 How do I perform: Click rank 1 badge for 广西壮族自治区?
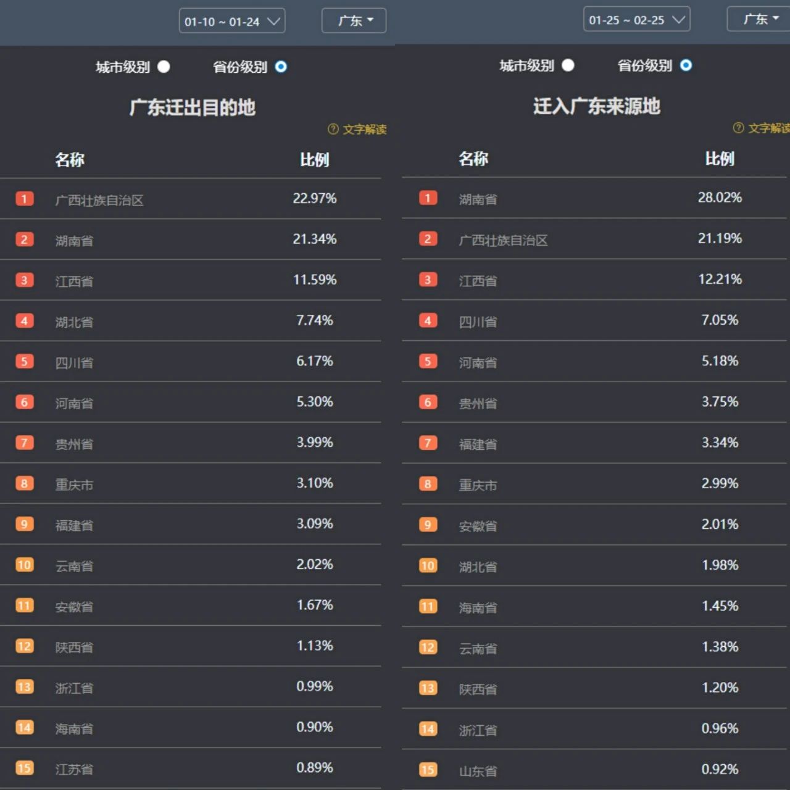tap(24, 199)
